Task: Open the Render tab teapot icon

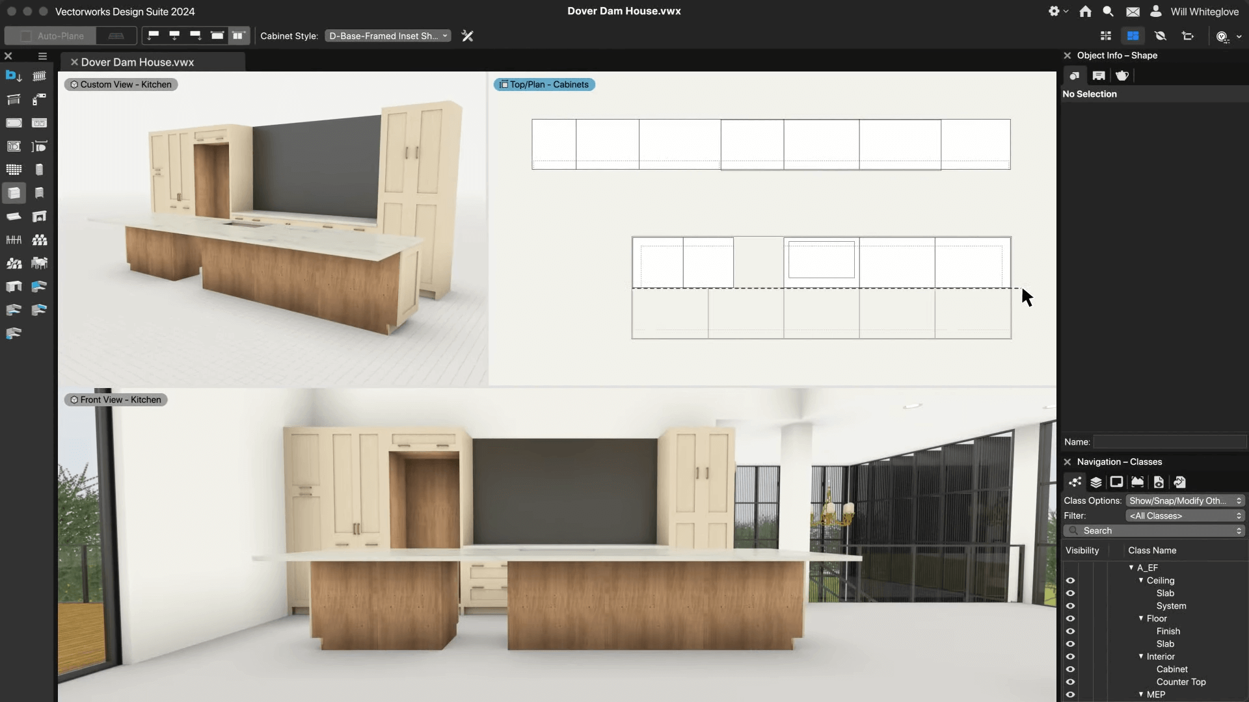Action: click(1122, 75)
